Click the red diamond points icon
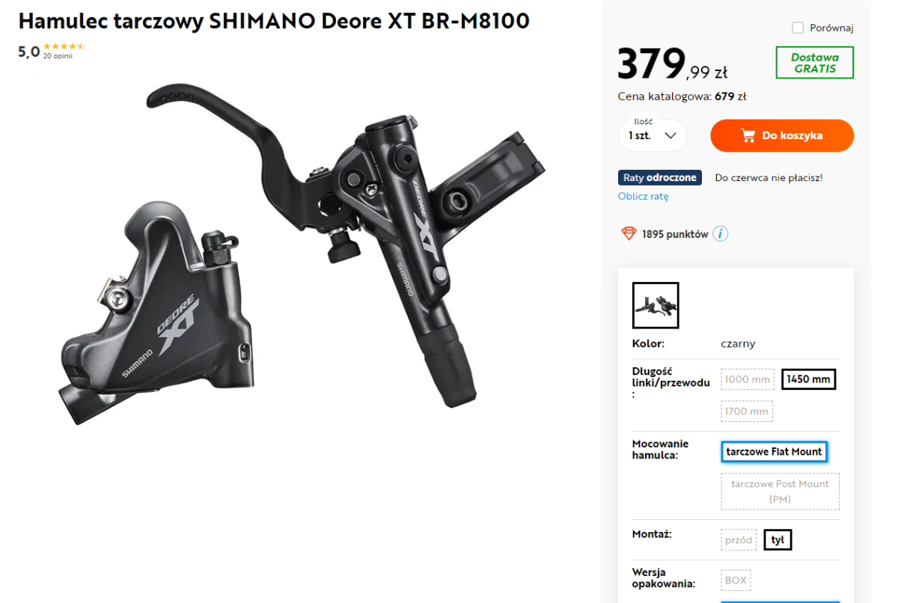The image size is (898, 603). (x=629, y=234)
